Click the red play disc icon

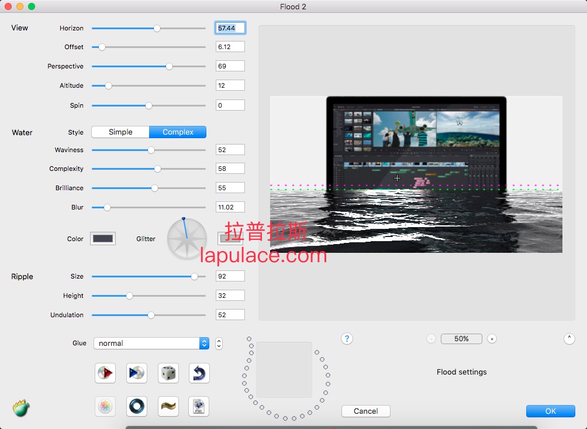tap(105, 373)
